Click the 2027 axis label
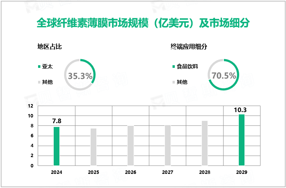286x188 pixels. [168, 172]
